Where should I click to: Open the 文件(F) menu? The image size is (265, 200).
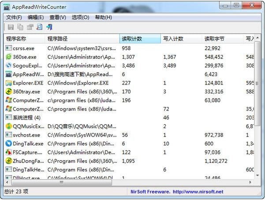14,17
